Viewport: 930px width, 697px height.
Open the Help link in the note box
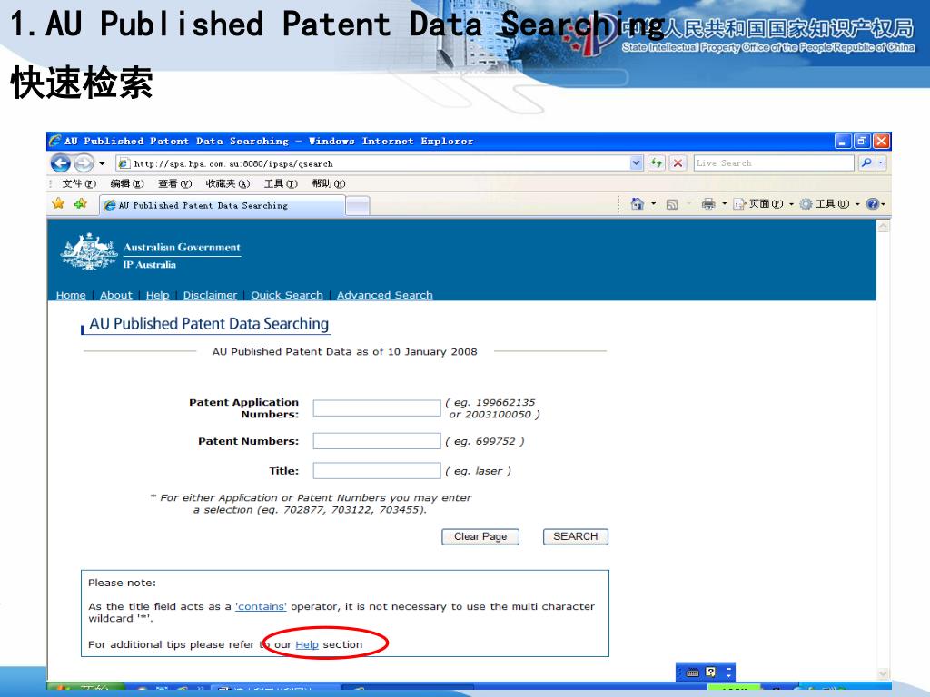307,644
